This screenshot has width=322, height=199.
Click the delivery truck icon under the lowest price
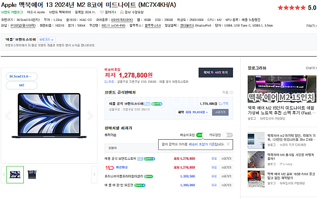pos(106,82)
